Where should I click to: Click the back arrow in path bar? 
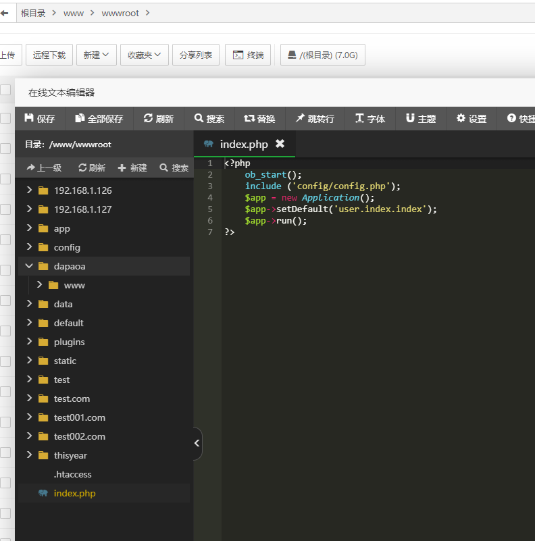5,13
